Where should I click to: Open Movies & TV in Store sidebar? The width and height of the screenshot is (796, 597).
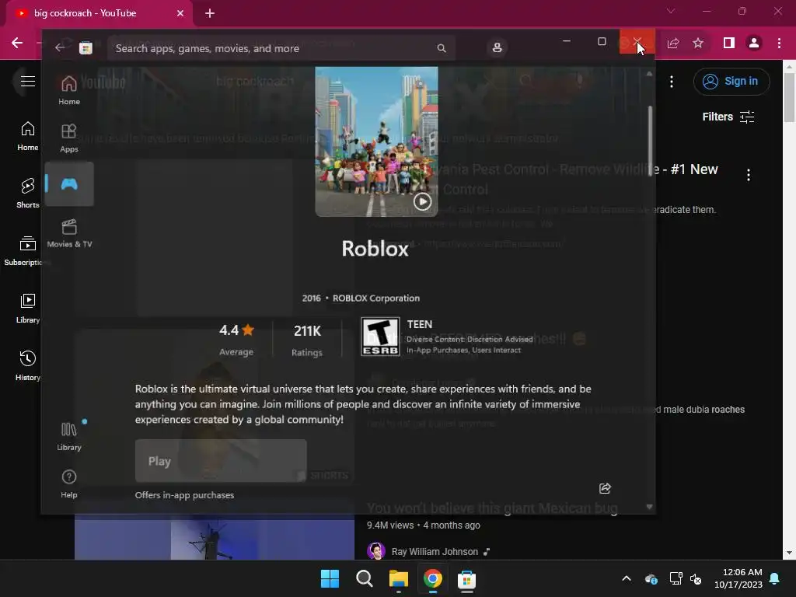[69, 233]
